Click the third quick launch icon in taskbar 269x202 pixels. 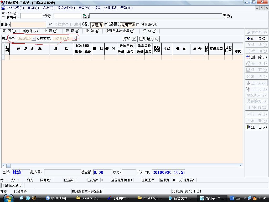pyautogui.click(x=34, y=198)
